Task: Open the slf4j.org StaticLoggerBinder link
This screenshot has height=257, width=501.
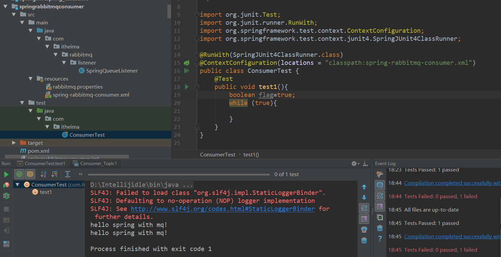Action: tap(223, 209)
